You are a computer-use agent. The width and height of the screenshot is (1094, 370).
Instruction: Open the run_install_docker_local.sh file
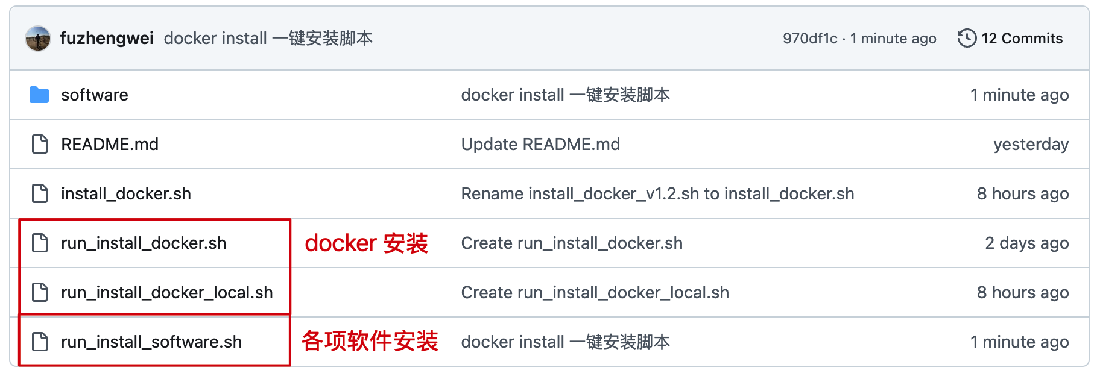[x=167, y=293]
